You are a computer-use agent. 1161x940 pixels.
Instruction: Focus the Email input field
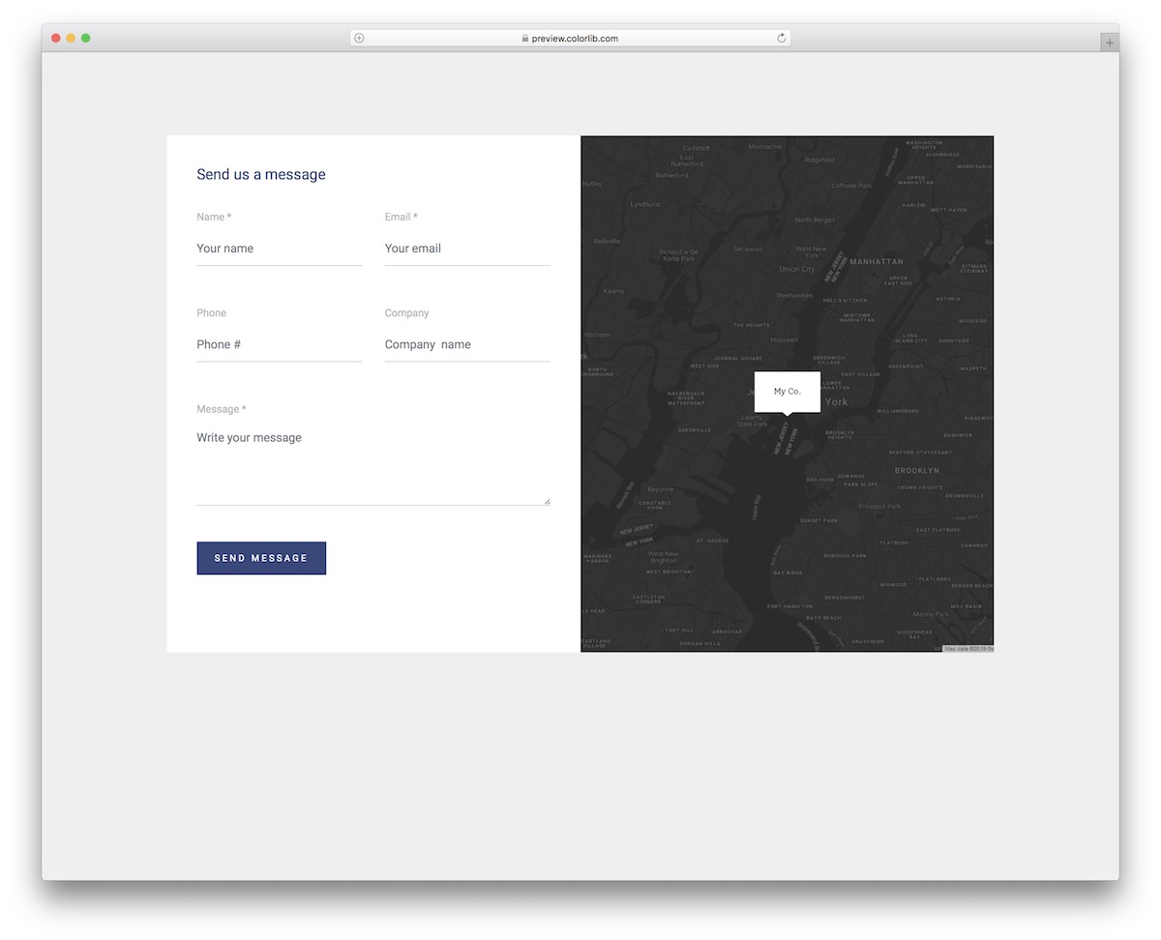click(x=466, y=249)
